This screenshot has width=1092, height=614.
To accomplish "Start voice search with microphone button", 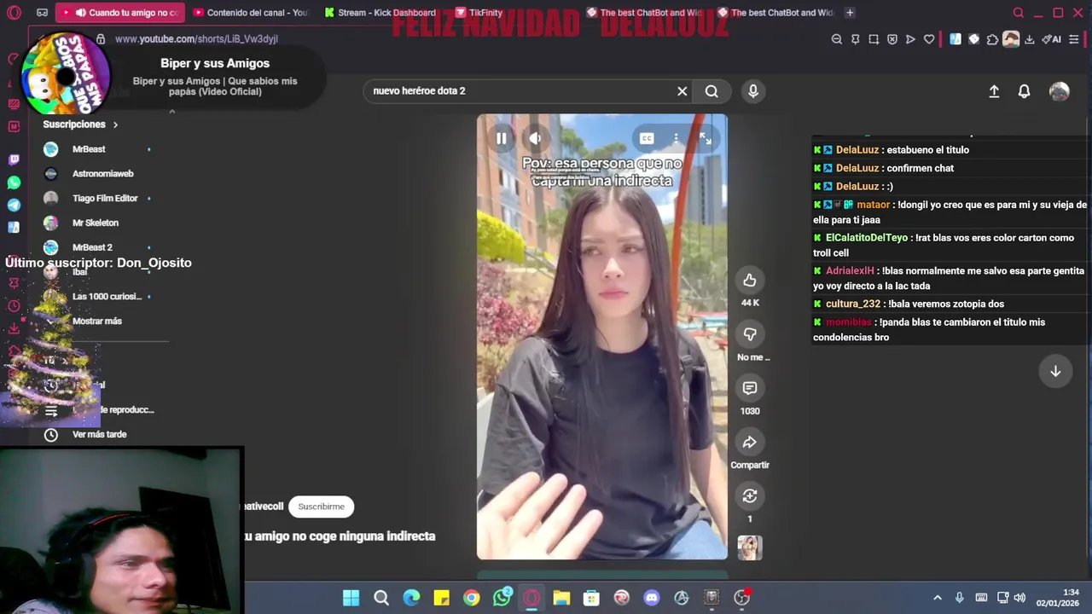I will [x=753, y=91].
